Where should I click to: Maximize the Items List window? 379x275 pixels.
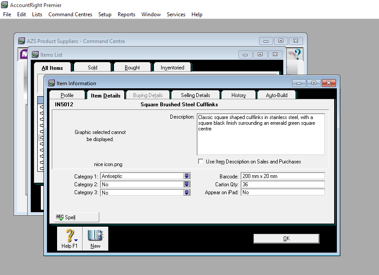pos(260,54)
